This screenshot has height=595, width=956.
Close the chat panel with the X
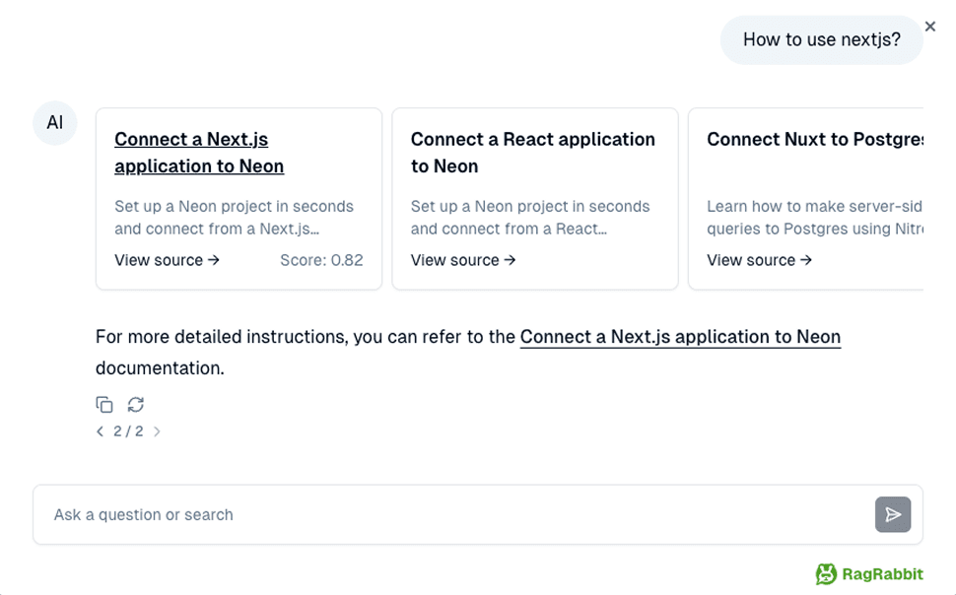(x=929, y=27)
